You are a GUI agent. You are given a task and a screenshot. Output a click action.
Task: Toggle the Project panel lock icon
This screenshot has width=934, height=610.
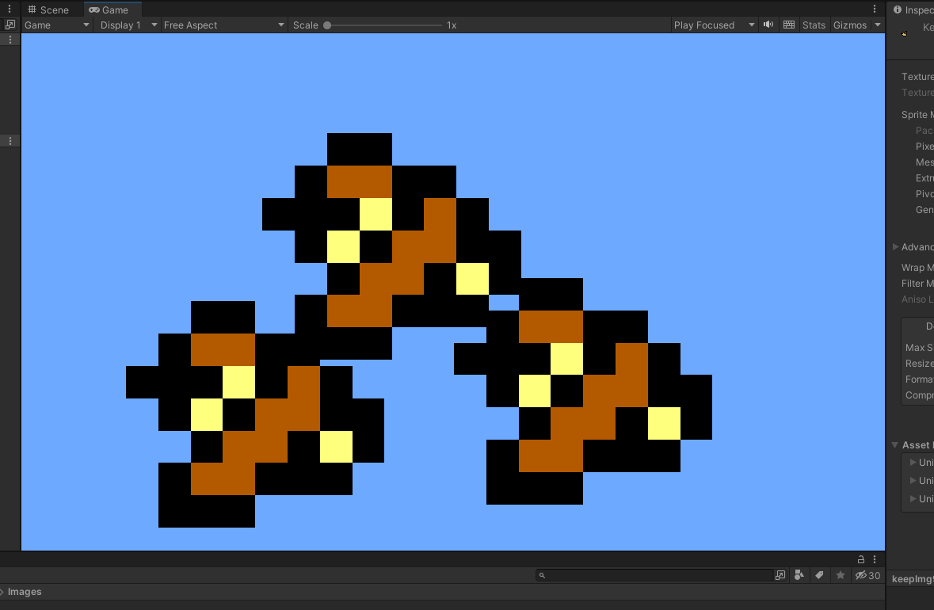point(861,559)
